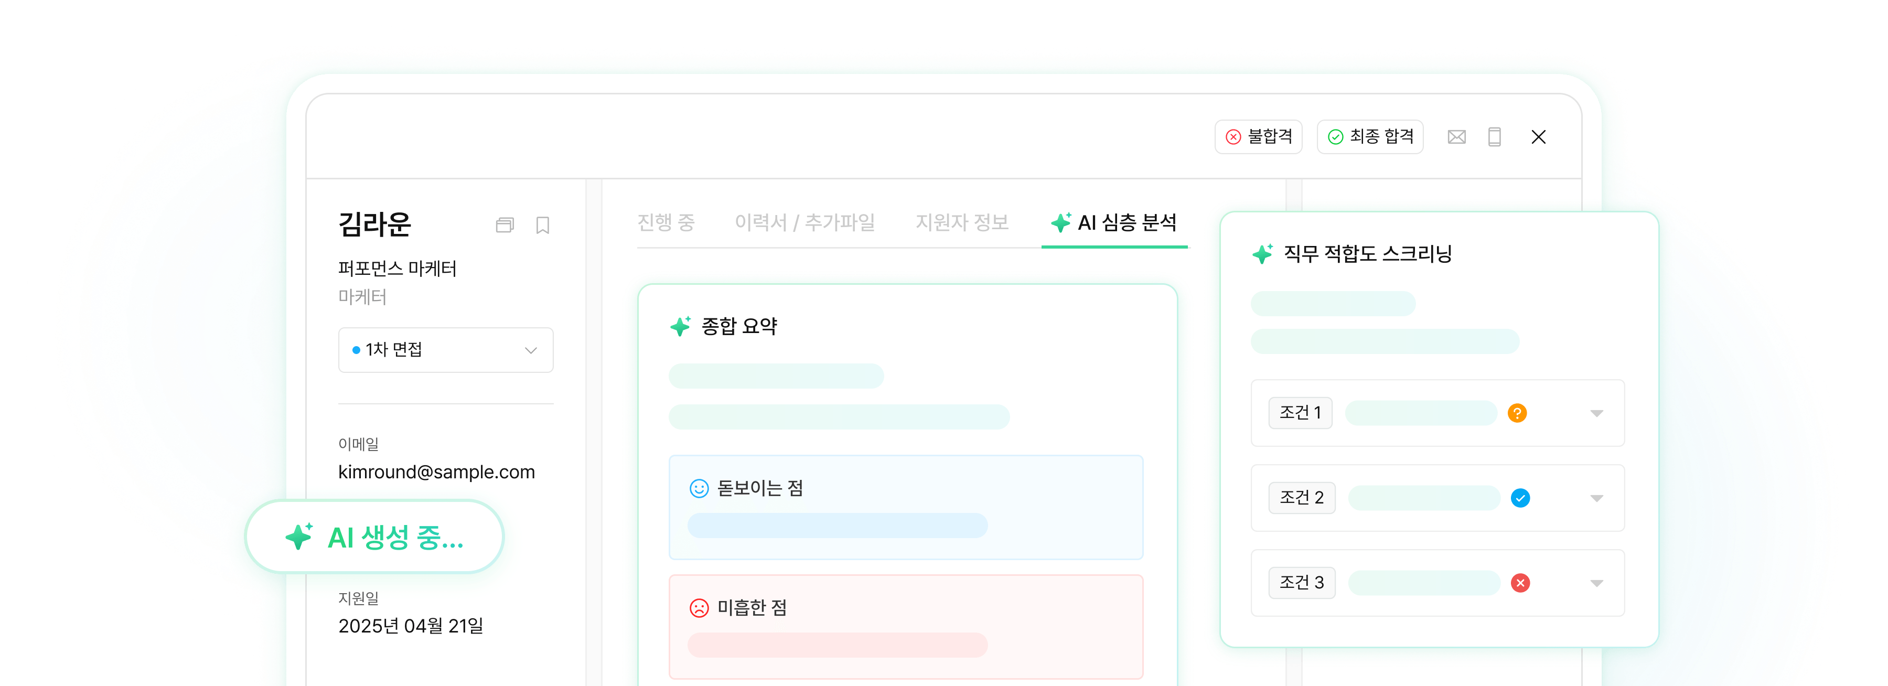1888x686 pixels.
Task: Click the orange question mark status icon
Action: (x=1517, y=413)
